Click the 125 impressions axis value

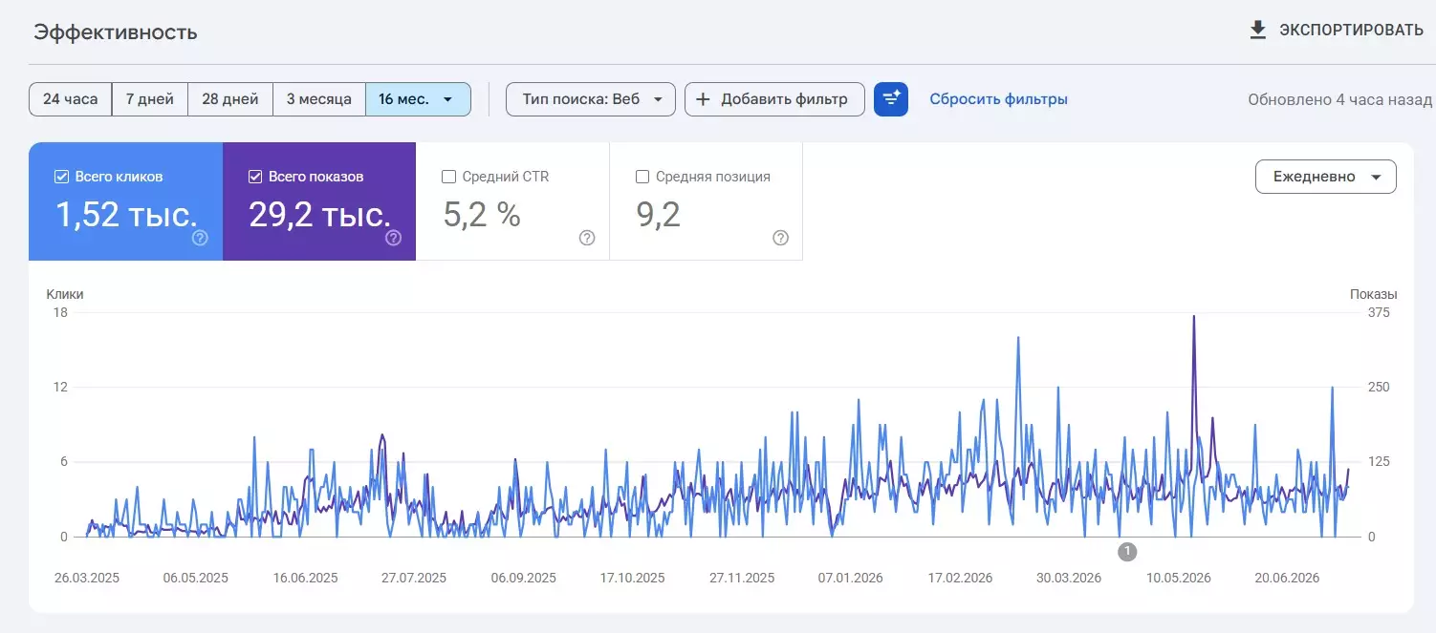pyautogui.click(x=1379, y=462)
